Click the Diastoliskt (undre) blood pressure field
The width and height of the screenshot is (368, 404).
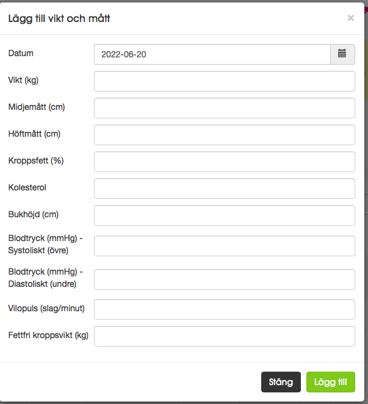225,280
